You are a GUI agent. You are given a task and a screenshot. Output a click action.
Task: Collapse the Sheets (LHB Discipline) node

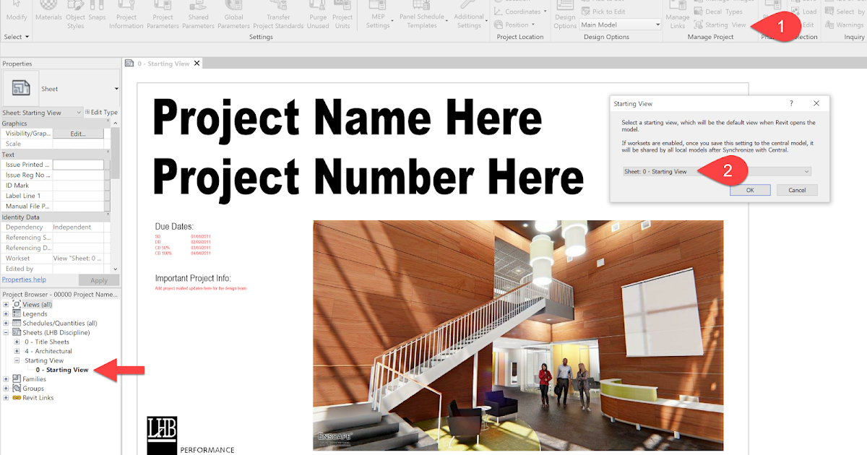6,332
